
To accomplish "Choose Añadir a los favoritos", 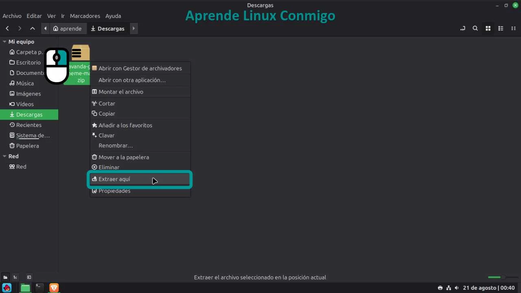I will pyautogui.click(x=140, y=125).
